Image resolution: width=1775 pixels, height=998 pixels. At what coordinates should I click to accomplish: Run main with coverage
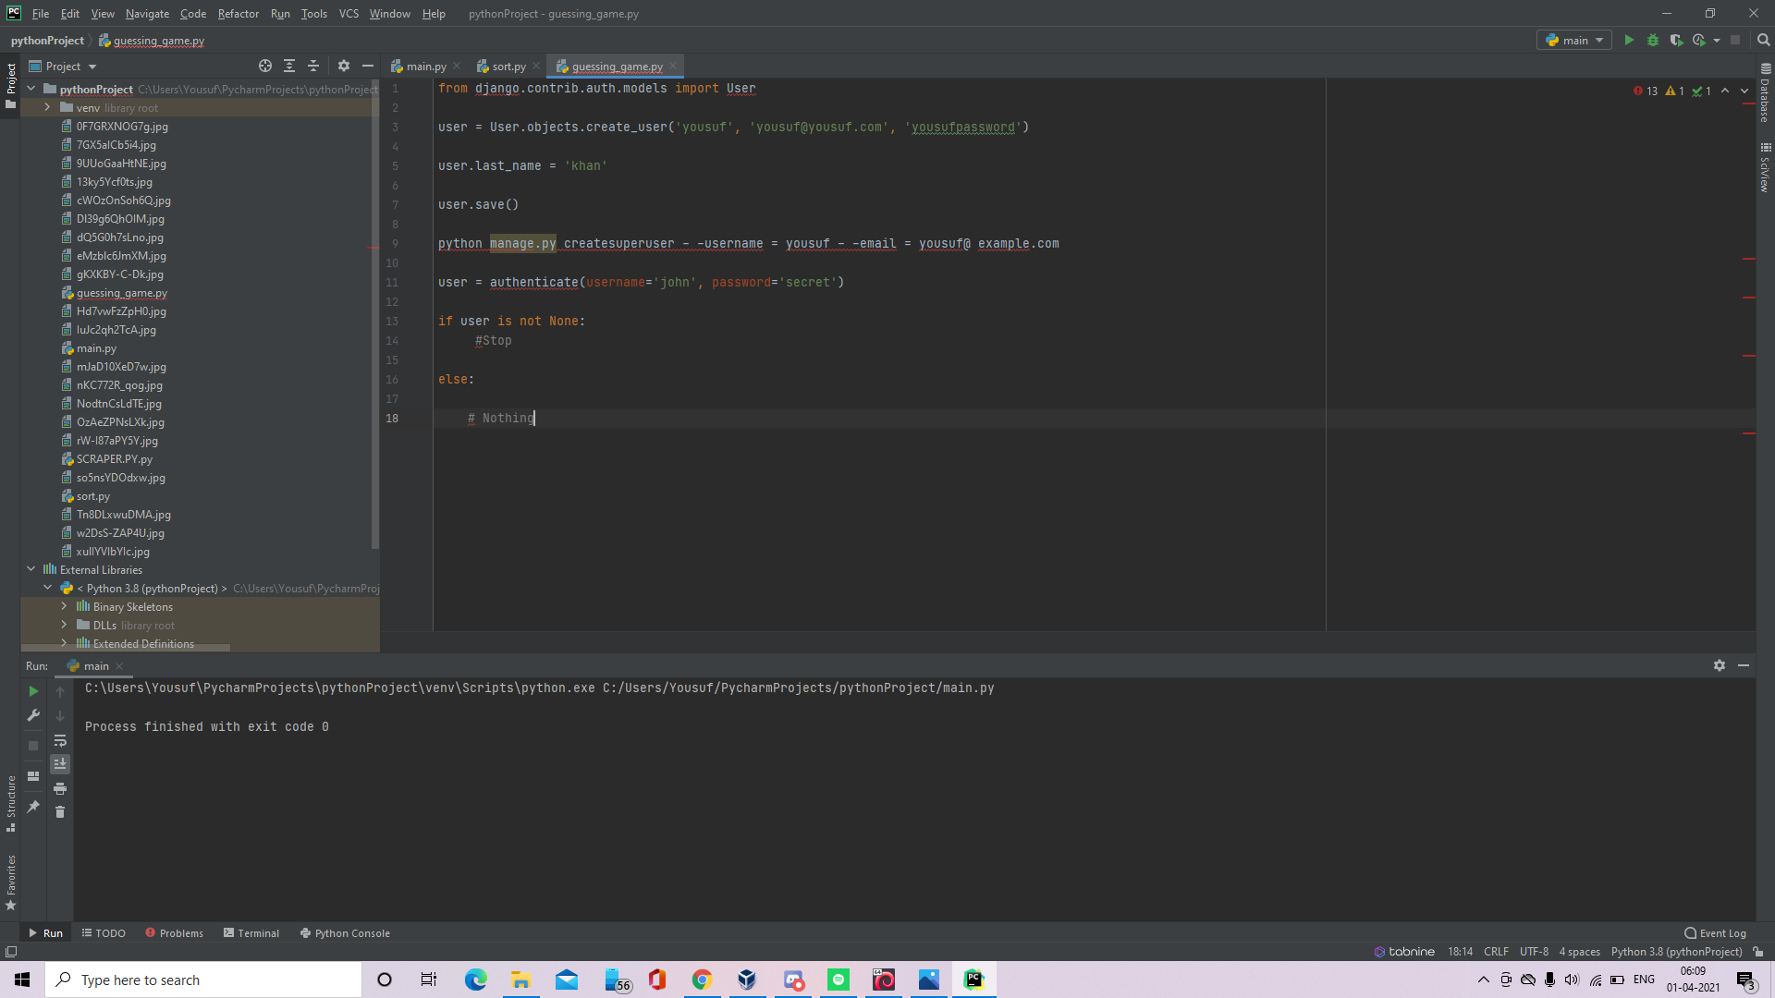click(x=1677, y=40)
